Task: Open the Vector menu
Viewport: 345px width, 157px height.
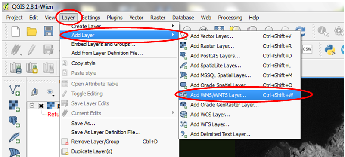Action: (x=137, y=18)
